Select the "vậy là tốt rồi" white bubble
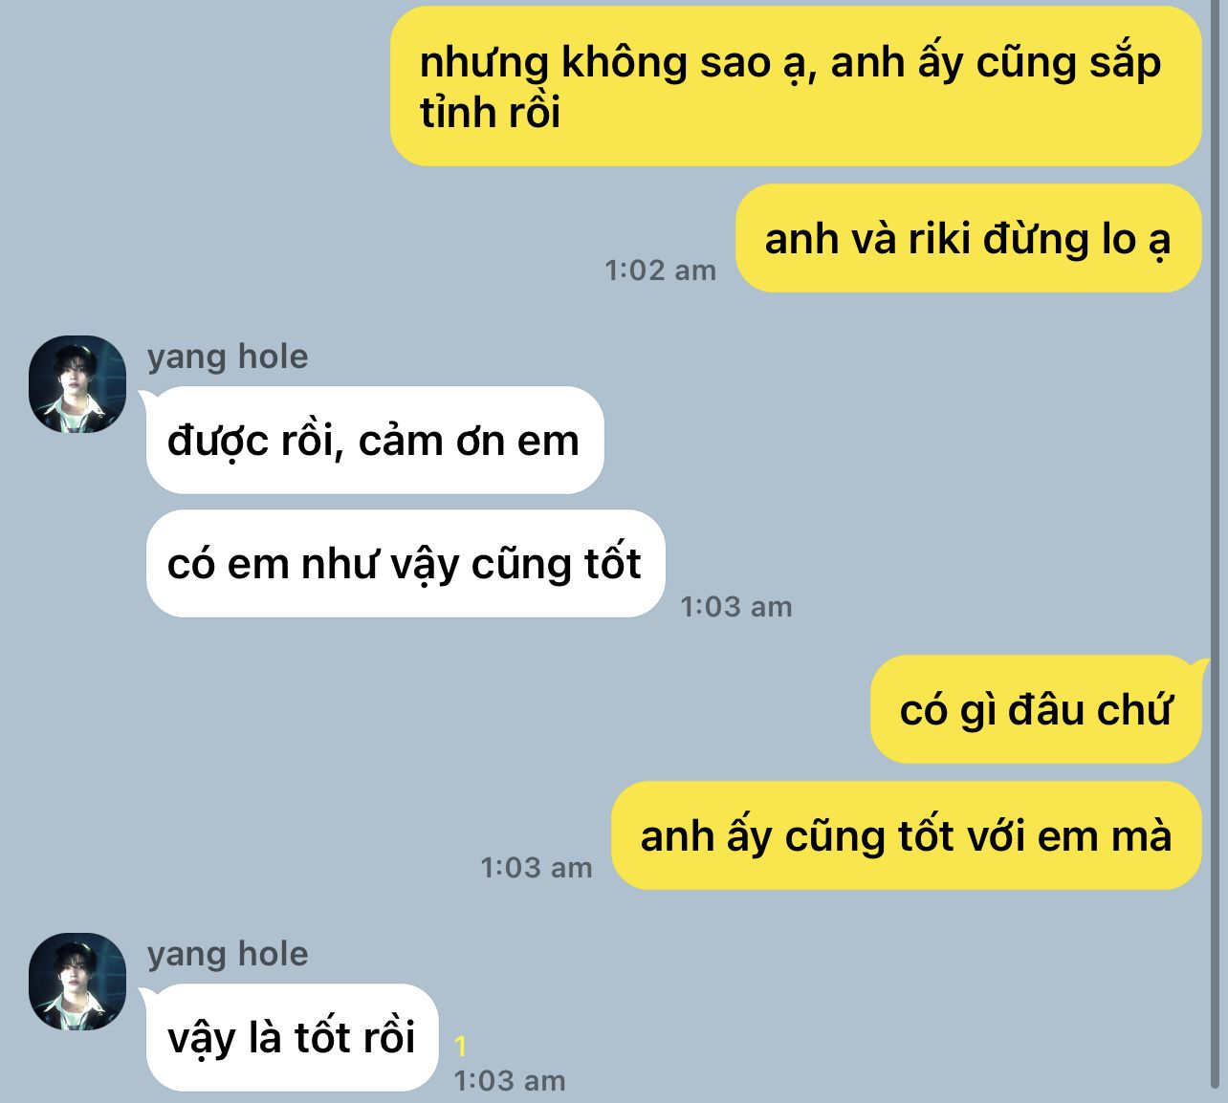 [293, 1037]
